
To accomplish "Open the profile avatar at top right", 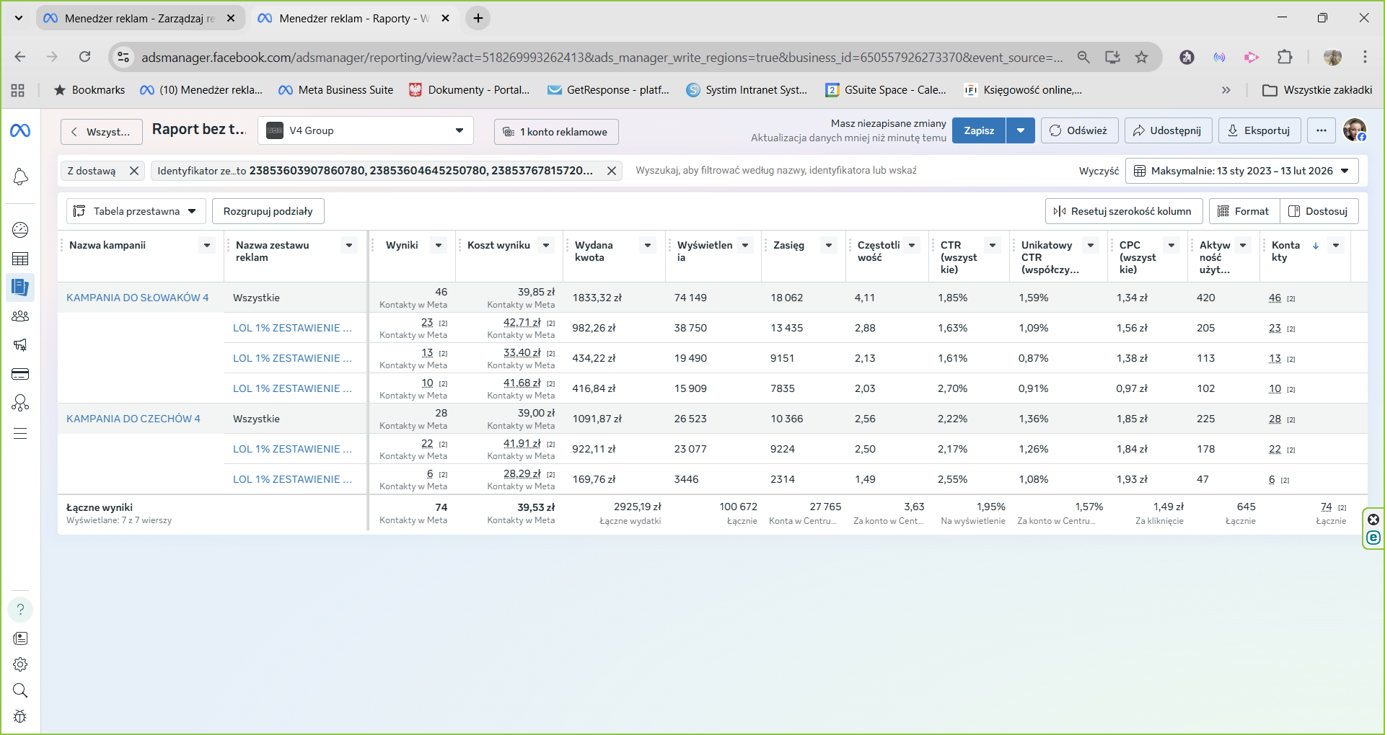I will click(1355, 130).
